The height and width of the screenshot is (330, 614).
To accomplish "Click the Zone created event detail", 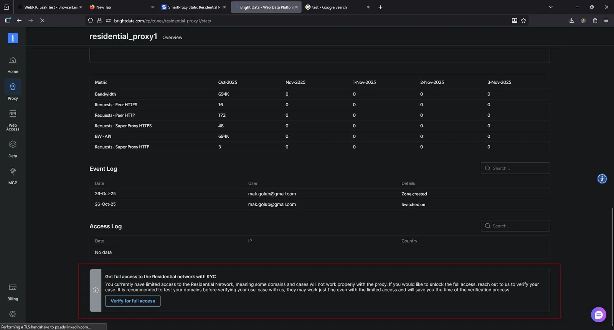I will point(414,194).
